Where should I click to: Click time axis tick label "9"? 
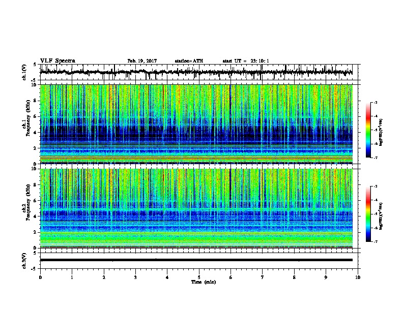[x=326, y=277]
